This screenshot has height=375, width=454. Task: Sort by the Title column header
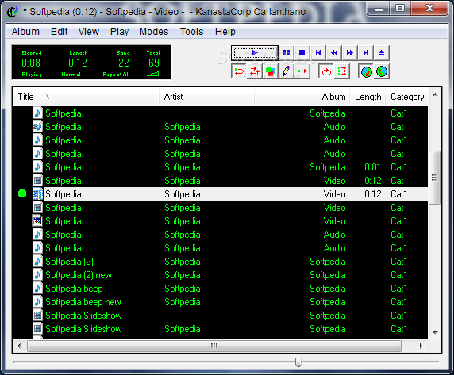point(86,97)
